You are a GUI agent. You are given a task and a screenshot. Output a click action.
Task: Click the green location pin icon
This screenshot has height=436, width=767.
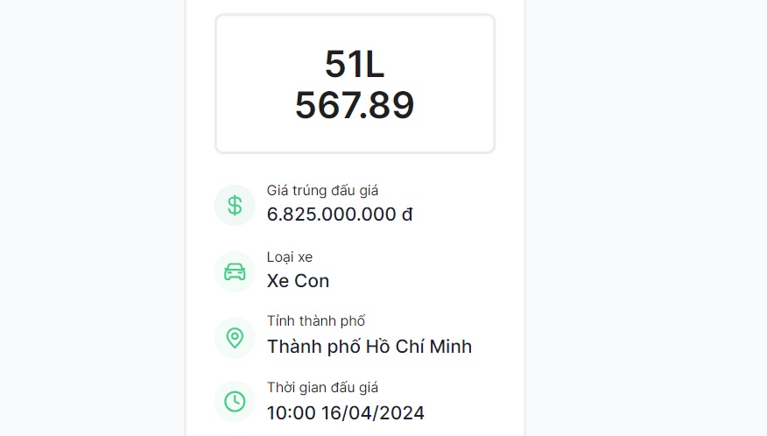[x=235, y=338]
